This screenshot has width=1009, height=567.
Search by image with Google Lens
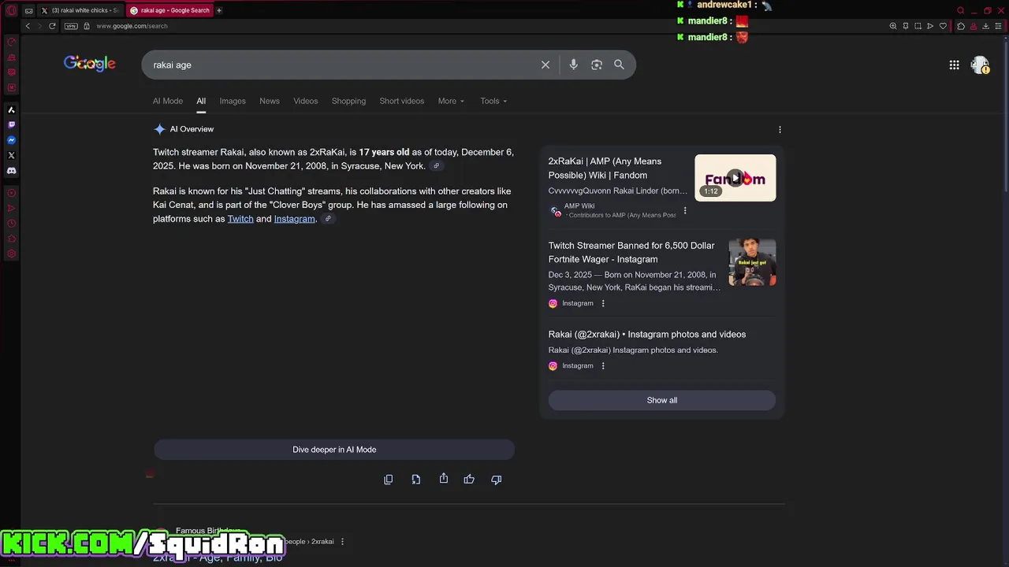pos(597,65)
